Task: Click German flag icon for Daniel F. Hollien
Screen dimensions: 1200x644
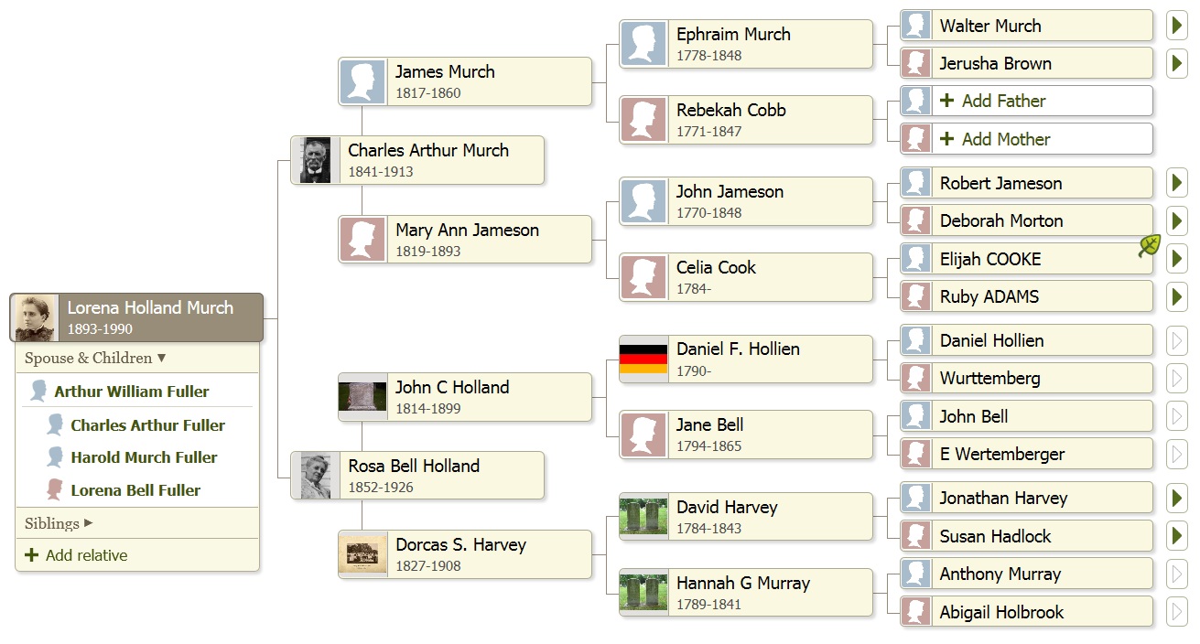Action: [x=643, y=359]
